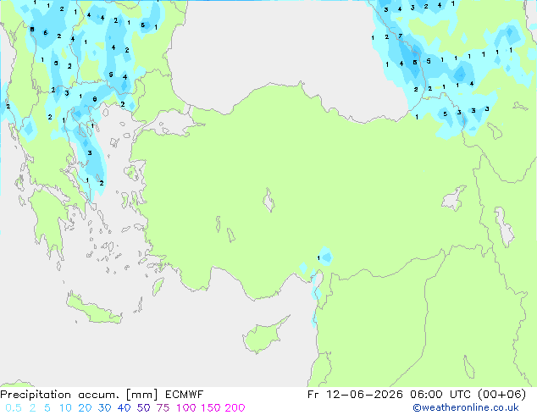The height and width of the screenshot is (415, 537).
Task: Click the 'Precipitation accum.' title text
Action: click(x=60, y=395)
